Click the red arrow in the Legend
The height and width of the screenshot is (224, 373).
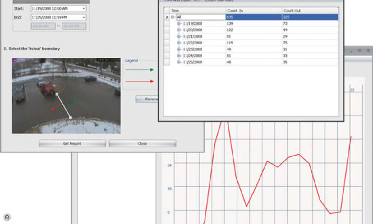[140, 81]
